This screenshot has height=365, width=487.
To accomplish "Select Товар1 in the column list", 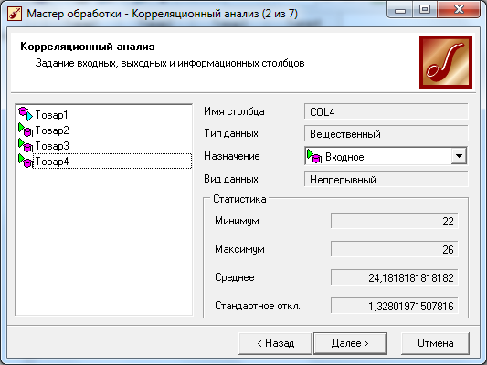I will pyautogui.click(x=51, y=115).
